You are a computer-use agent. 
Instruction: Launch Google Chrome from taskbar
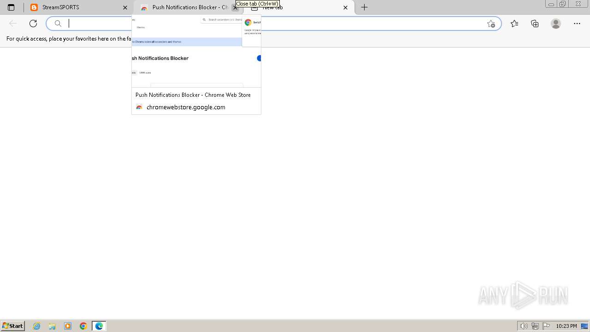83,326
